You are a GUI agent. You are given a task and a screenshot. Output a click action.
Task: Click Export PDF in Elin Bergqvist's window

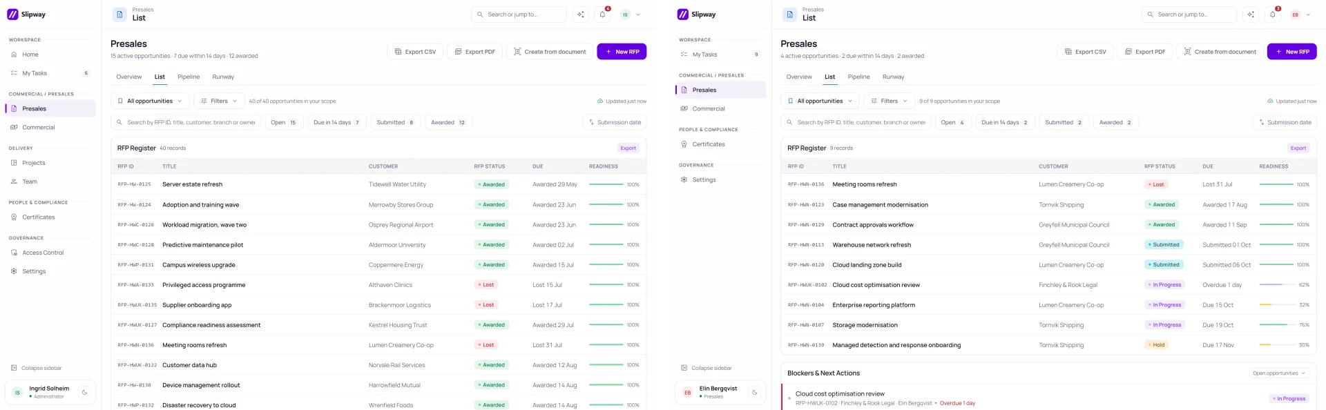click(1145, 52)
